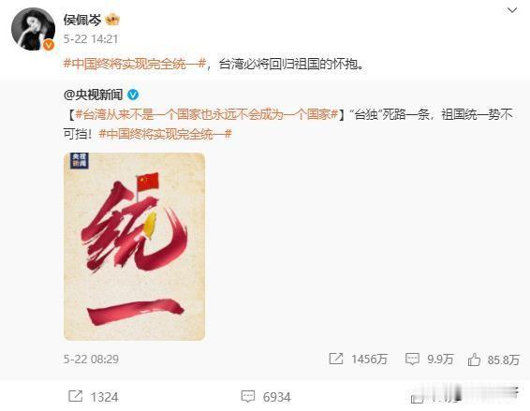Viewport: 530px width, 411px height.
Task: Click the repost icon beside 1324
Action: [75, 396]
